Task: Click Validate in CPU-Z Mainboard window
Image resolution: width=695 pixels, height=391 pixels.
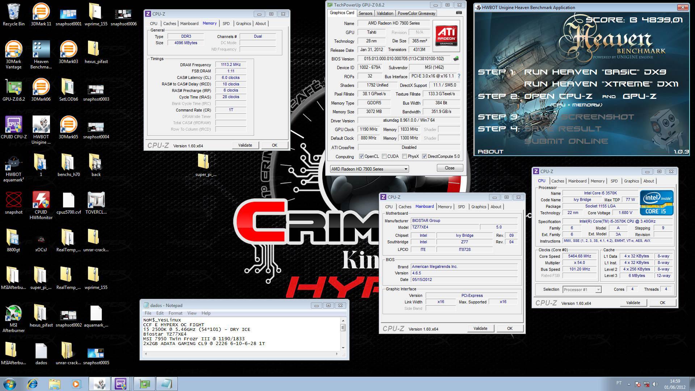Action: click(480, 328)
